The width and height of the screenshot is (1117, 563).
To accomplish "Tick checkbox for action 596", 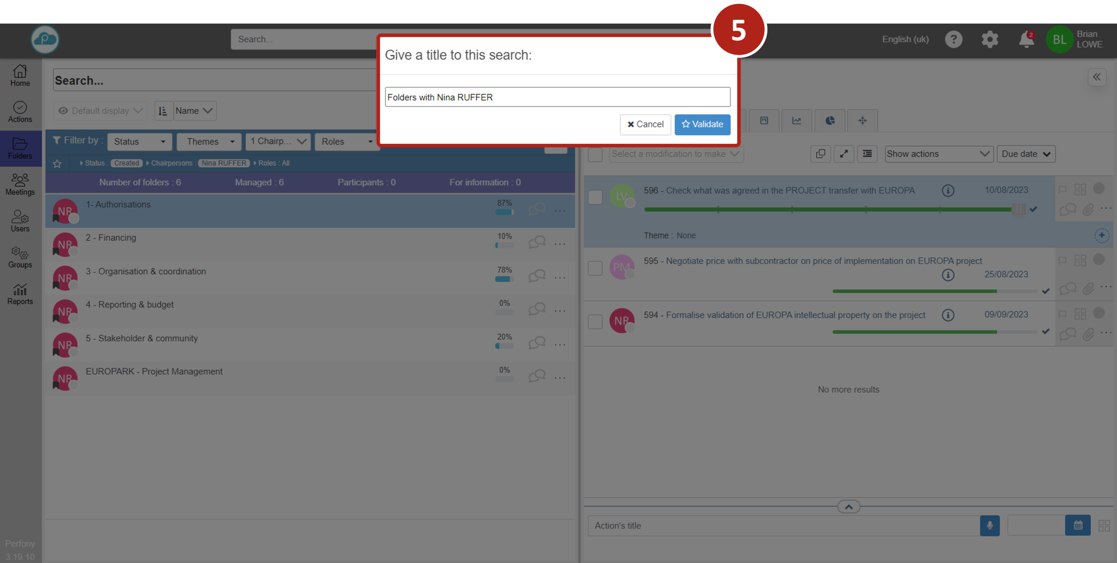I will 595,197.
